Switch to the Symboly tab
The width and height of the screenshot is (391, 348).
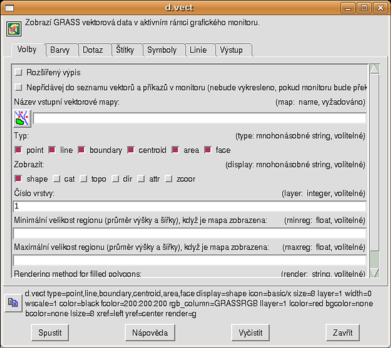(x=163, y=50)
